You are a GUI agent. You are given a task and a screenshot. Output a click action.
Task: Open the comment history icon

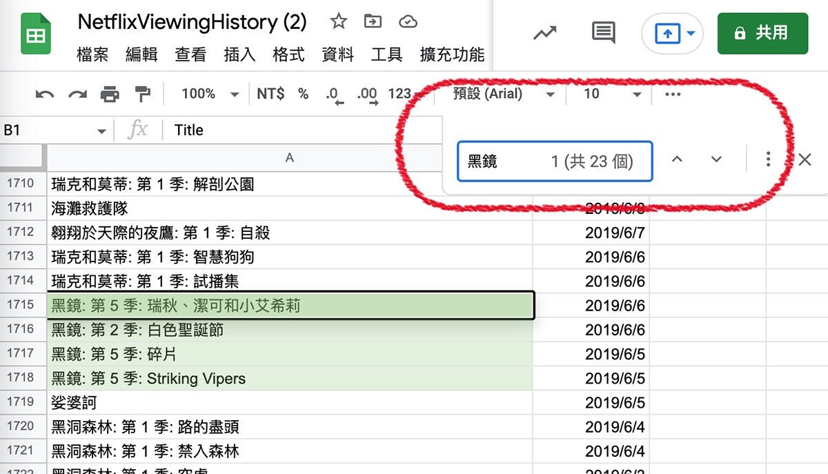coord(604,32)
